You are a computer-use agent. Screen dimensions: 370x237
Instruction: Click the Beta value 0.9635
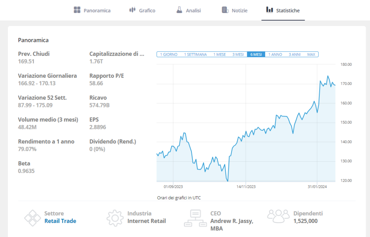[x=26, y=171]
